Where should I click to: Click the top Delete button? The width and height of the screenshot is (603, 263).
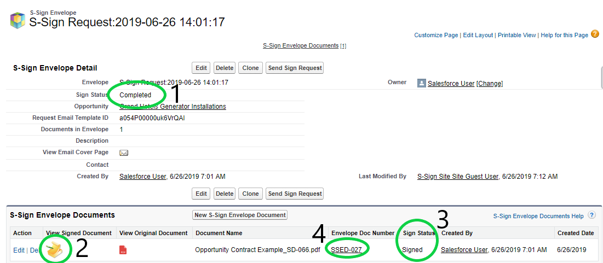point(225,68)
